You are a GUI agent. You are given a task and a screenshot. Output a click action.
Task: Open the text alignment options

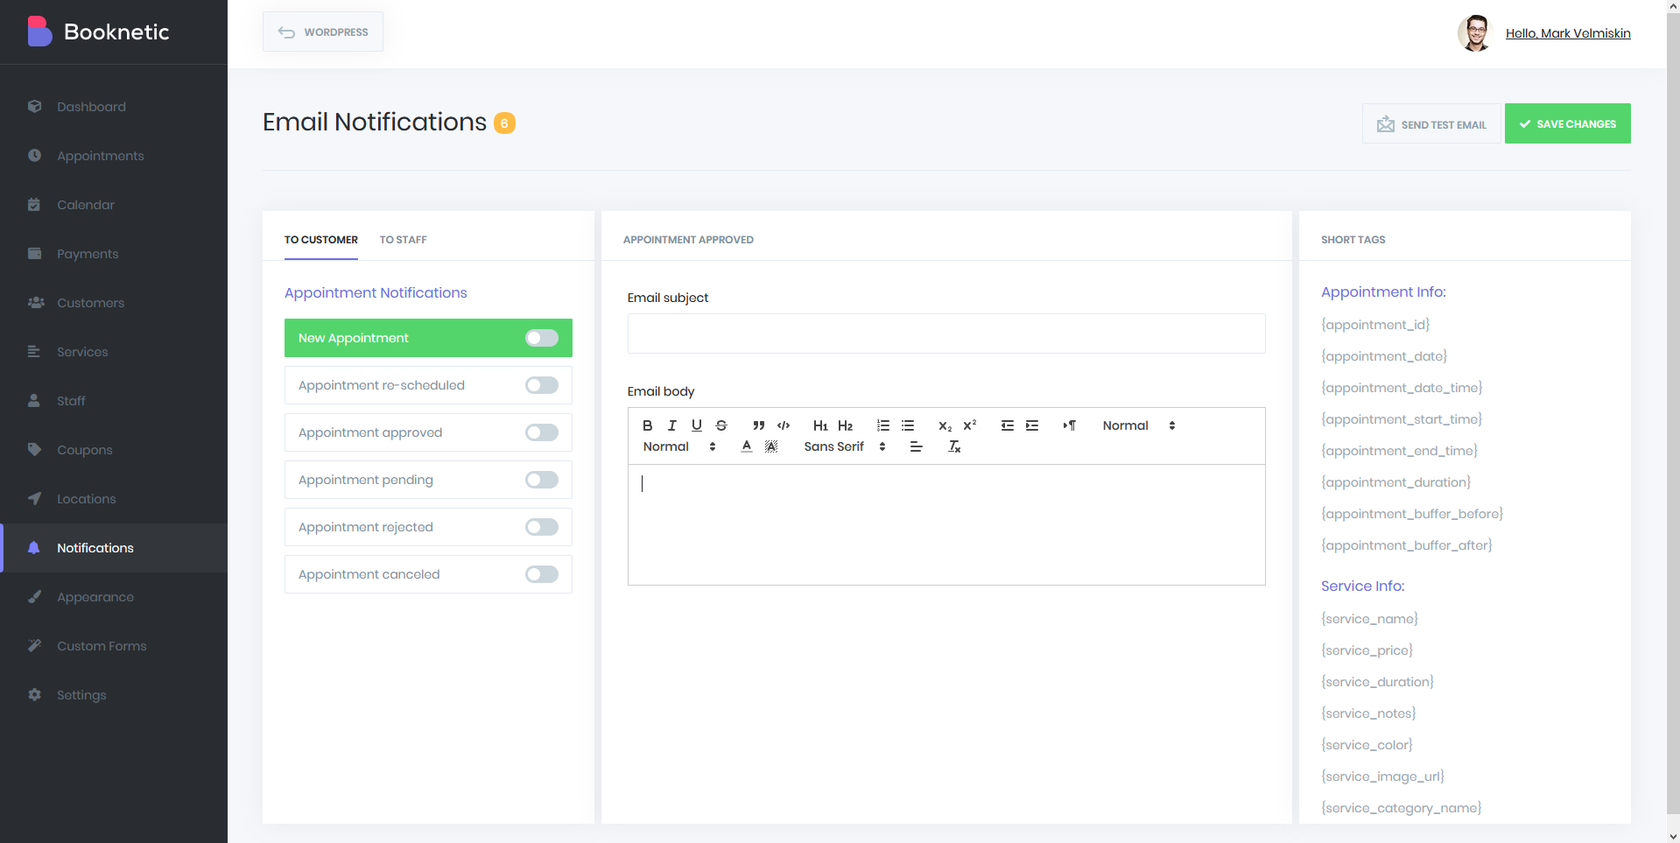pos(916,446)
